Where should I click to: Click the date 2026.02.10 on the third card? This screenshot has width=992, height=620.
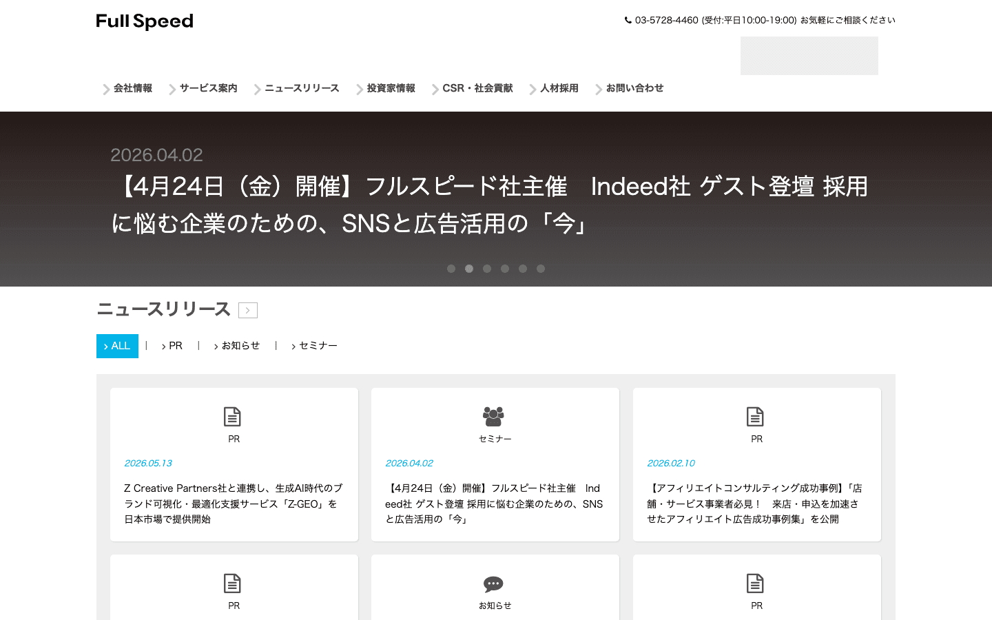[671, 463]
